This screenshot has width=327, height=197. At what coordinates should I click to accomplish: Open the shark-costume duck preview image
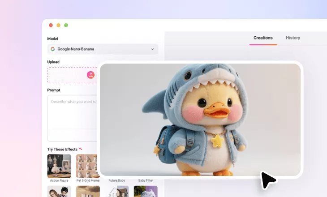200,120
